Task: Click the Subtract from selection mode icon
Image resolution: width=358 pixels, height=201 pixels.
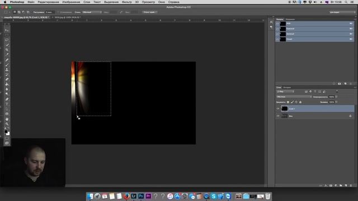Action: click(23, 12)
